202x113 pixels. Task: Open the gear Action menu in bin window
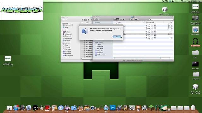pos(137,19)
